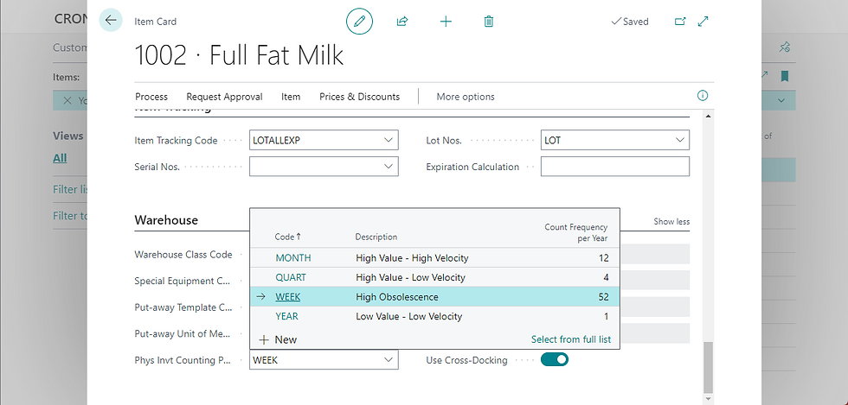The height and width of the screenshot is (405, 848).
Task: Open Serial Nos. dropdown
Action: coord(389,167)
